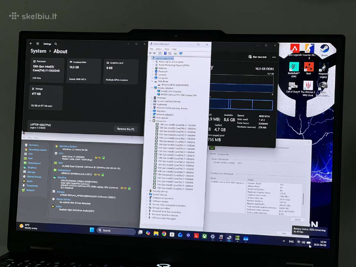Click taskbar Search box
The width and height of the screenshot is (356, 267).
coord(116,231)
